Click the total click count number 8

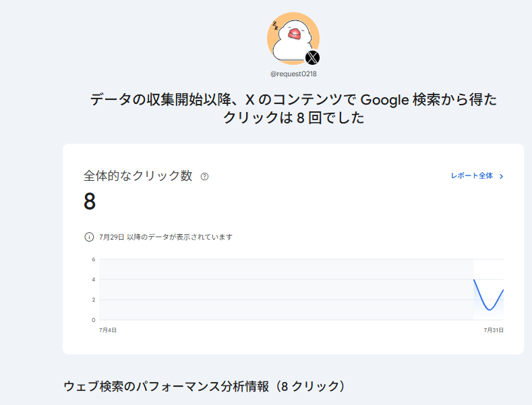[x=90, y=201]
